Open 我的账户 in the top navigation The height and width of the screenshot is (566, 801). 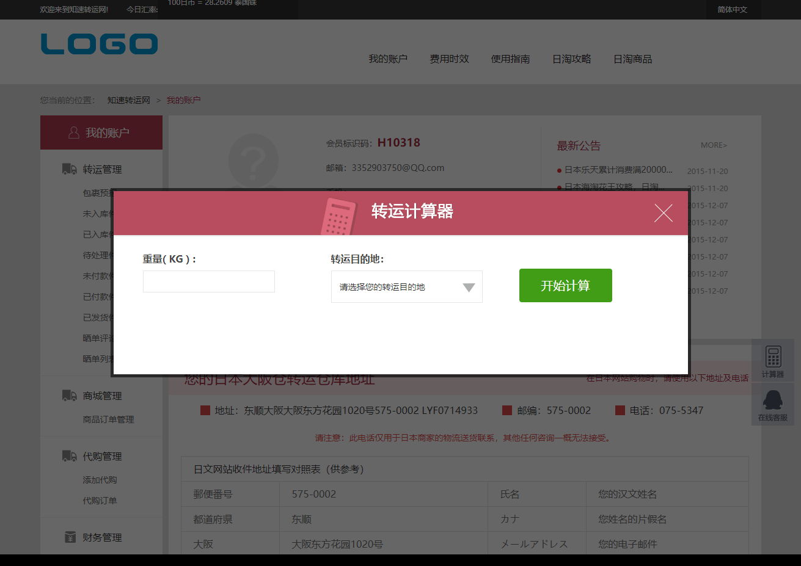[388, 59]
